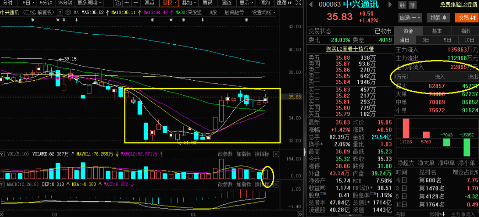Toggle the MA indicator label

pyautogui.click(x=76, y=13)
